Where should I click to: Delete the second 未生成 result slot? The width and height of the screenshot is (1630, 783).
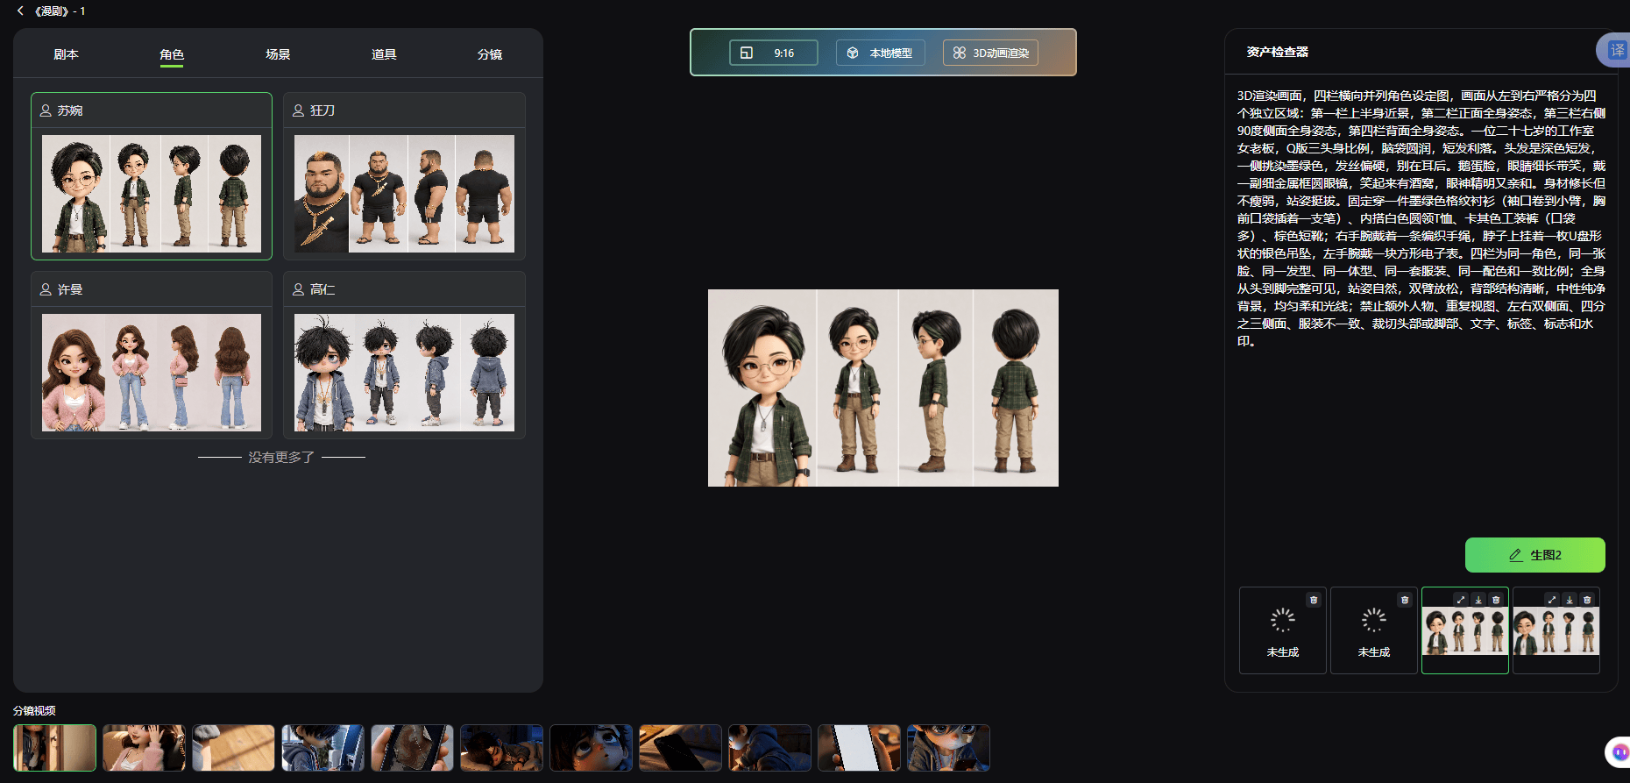tap(1404, 600)
